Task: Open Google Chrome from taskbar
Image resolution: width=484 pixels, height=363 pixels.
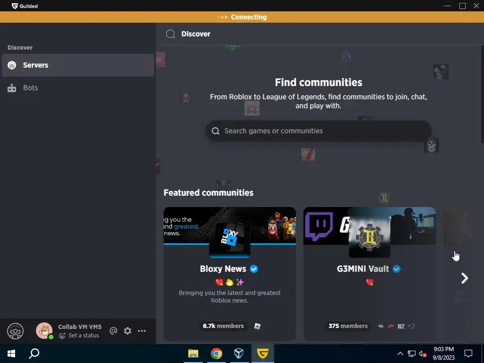Action: pos(216,354)
